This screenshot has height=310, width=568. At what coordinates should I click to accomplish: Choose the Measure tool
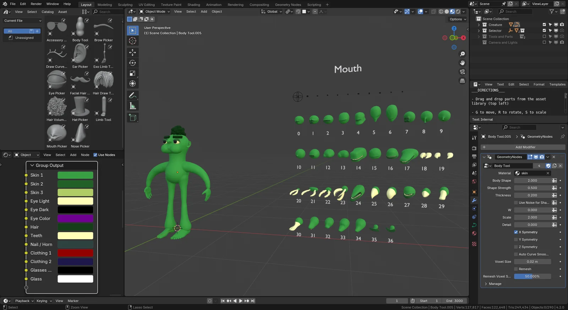132,106
